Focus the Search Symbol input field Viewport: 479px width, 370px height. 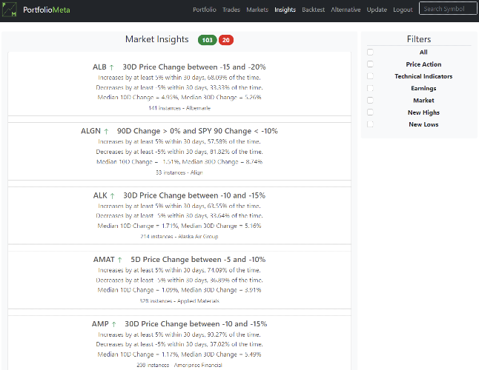point(448,9)
